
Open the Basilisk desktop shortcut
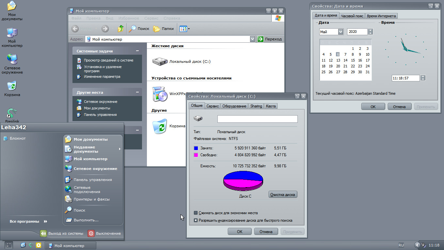click(x=12, y=115)
